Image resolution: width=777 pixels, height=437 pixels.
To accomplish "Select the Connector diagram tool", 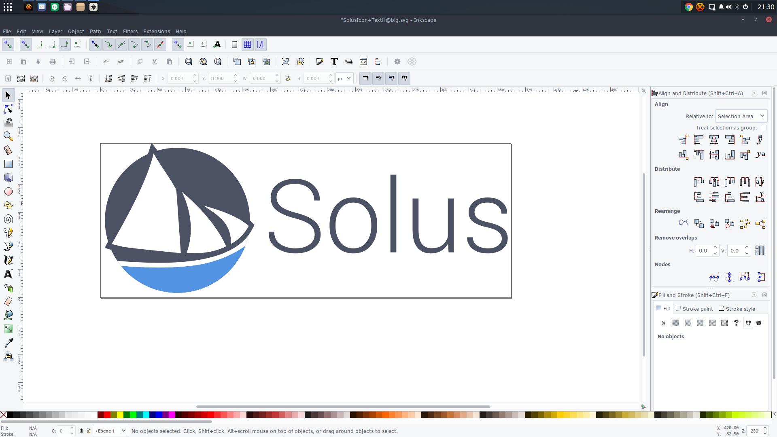I will (8, 356).
